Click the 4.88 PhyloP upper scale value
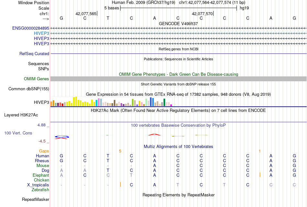Image resolution: width=307 pixels, height=207 pixels. (42, 125)
